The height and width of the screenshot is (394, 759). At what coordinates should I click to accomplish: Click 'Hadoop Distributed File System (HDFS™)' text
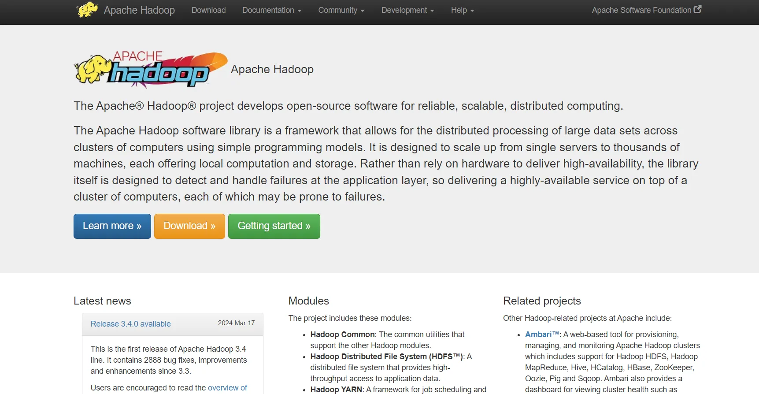(x=387, y=357)
